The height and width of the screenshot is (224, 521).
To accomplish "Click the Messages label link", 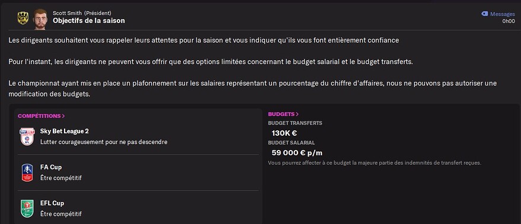I will pos(503,14).
